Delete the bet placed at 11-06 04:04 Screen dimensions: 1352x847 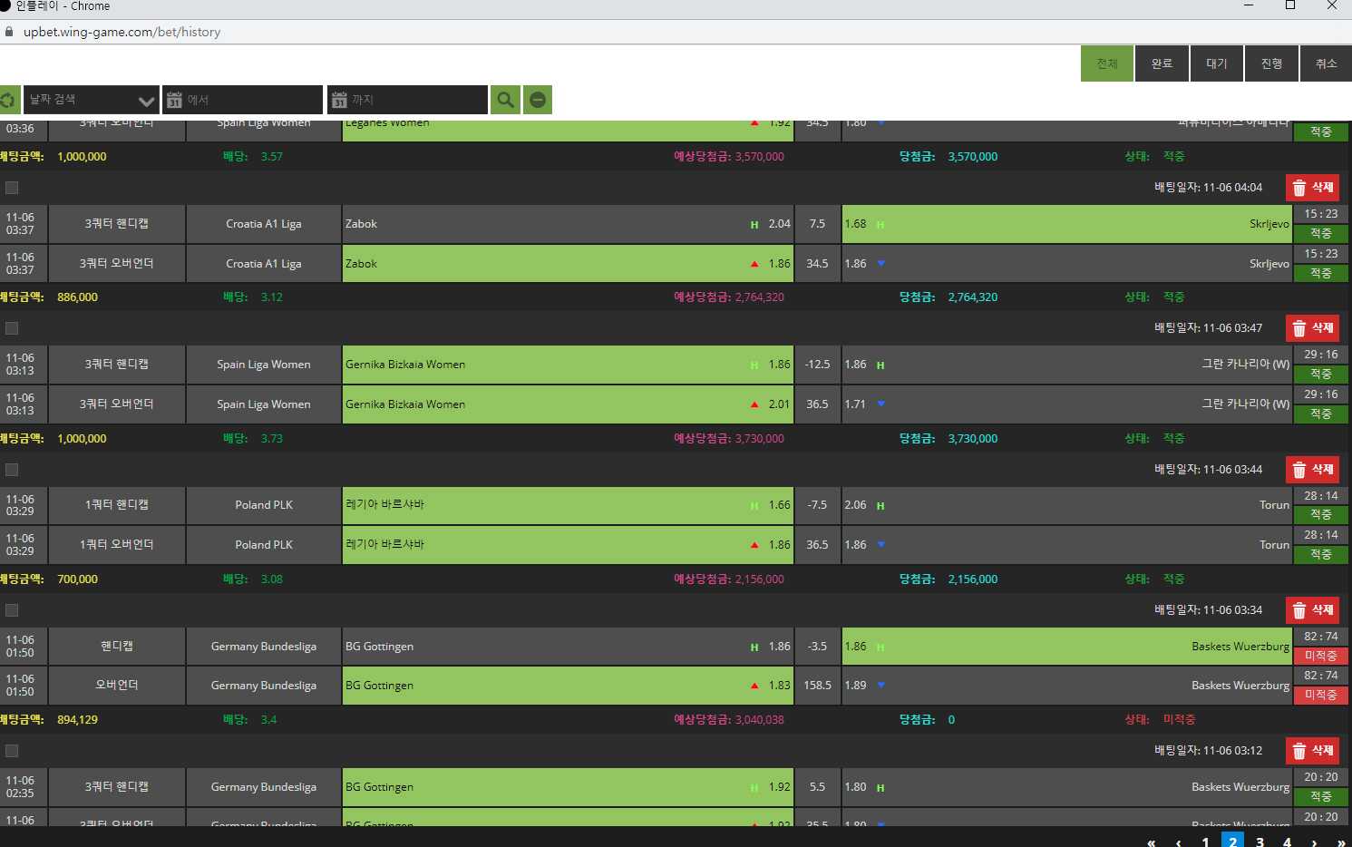click(x=1312, y=188)
